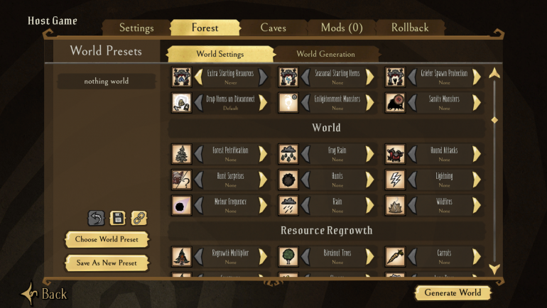Click left arrow of Extra Starting Resources
Viewport: 547px width, 308px height.
(198, 77)
